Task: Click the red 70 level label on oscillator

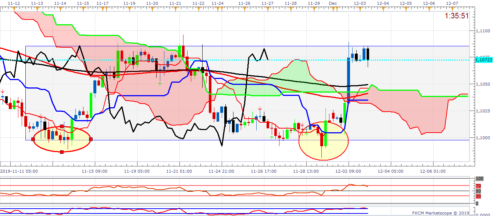Action: 478,186
